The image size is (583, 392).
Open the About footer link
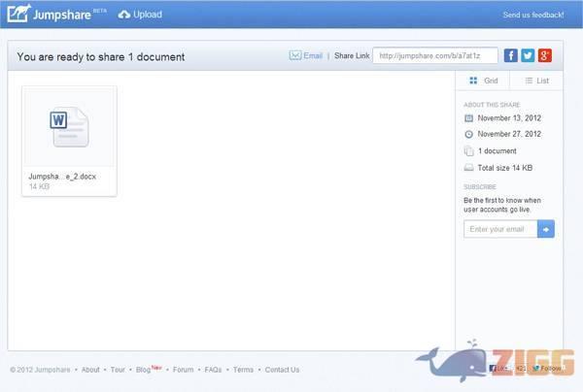point(90,370)
